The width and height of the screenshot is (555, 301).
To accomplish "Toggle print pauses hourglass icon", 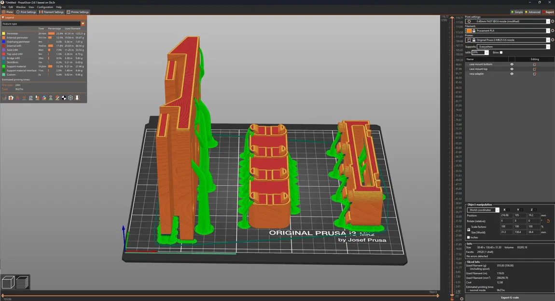I will click(51, 98).
